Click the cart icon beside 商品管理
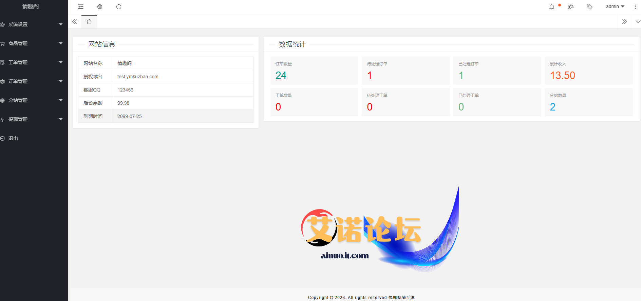This screenshot has height=301, width=641. [x=2, y=44]
